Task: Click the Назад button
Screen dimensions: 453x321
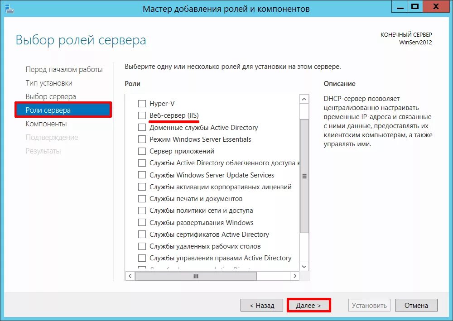Action: pos(262,306)
